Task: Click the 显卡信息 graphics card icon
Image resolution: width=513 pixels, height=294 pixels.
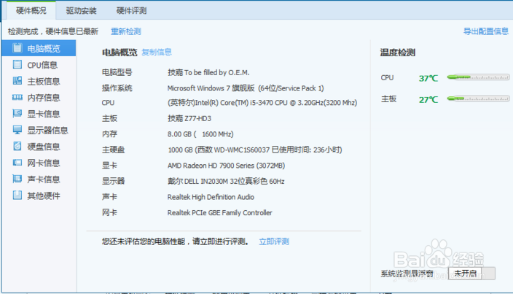Action: (17, 114)
